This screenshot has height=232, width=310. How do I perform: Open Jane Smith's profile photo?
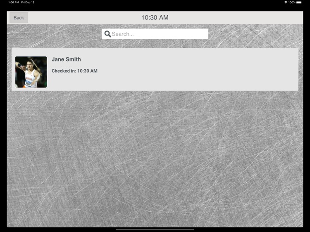point(31,72)
